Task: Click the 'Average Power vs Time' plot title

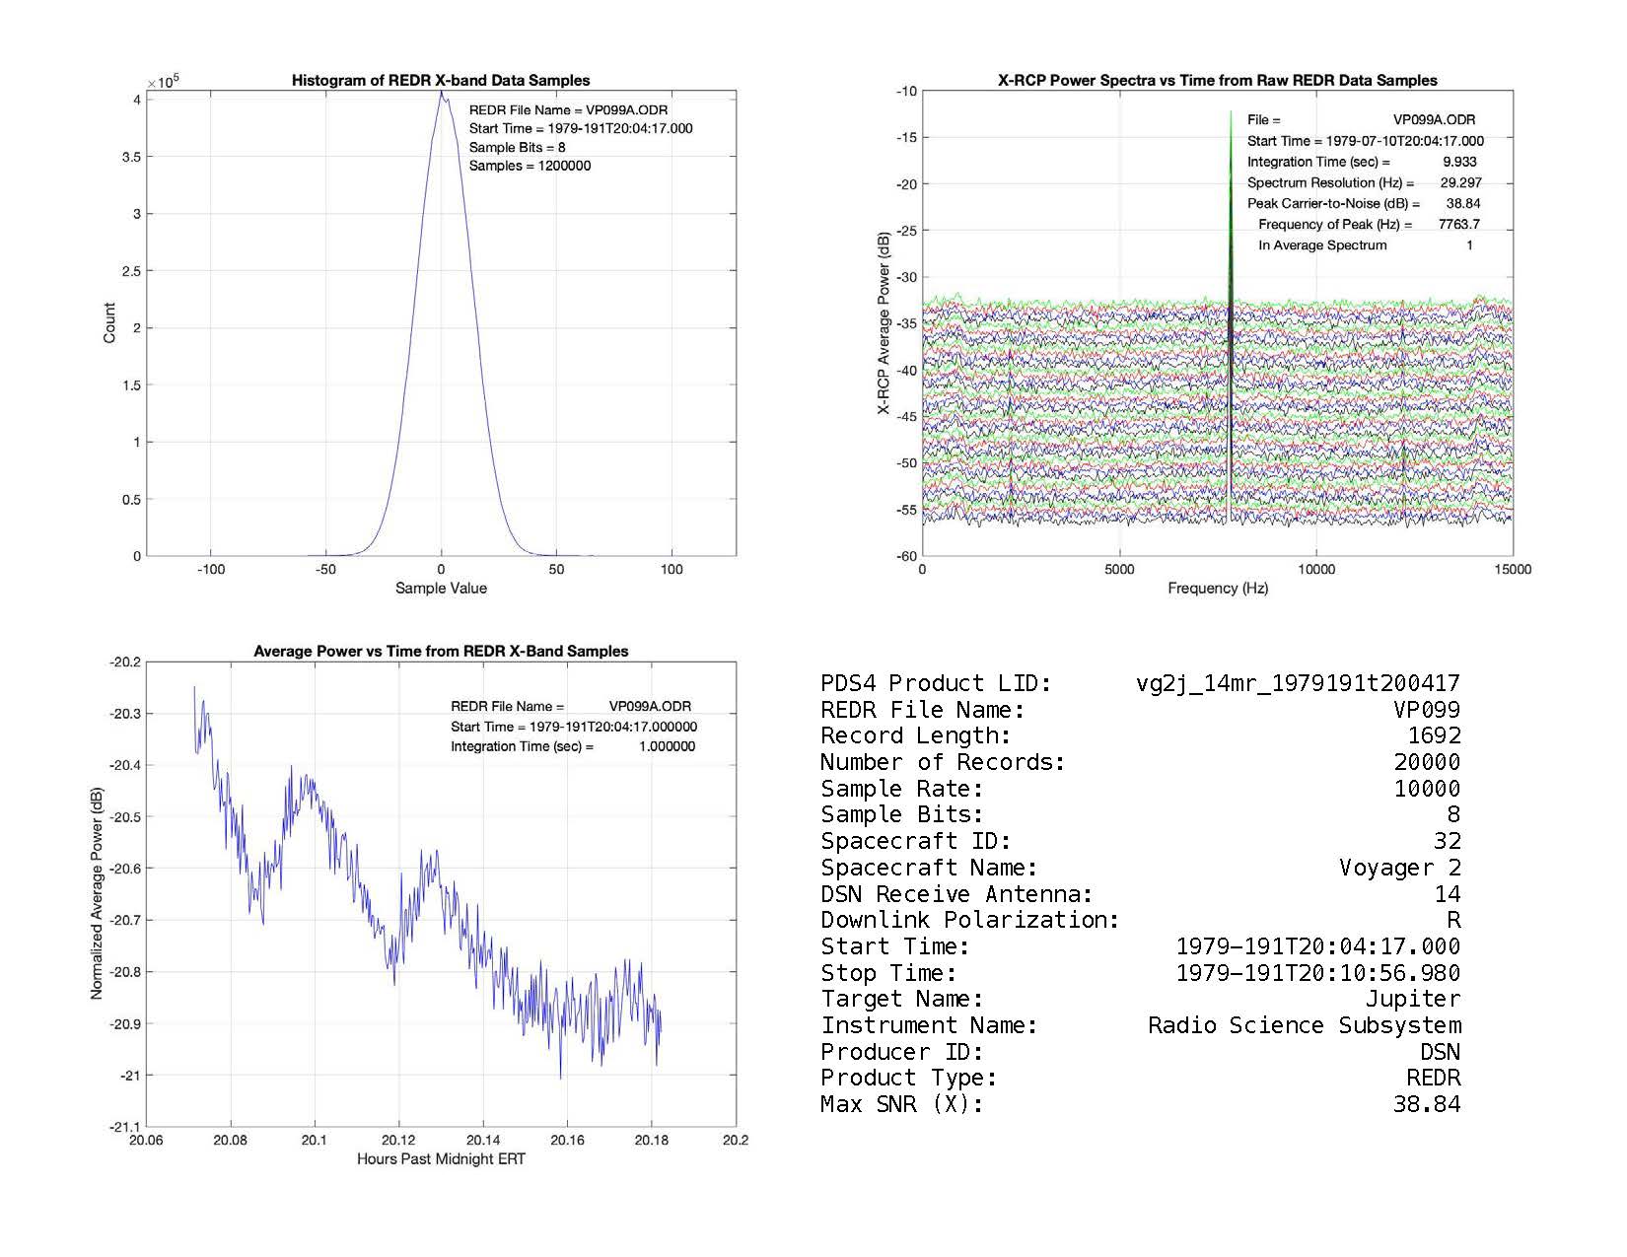Action: point(441,652)
